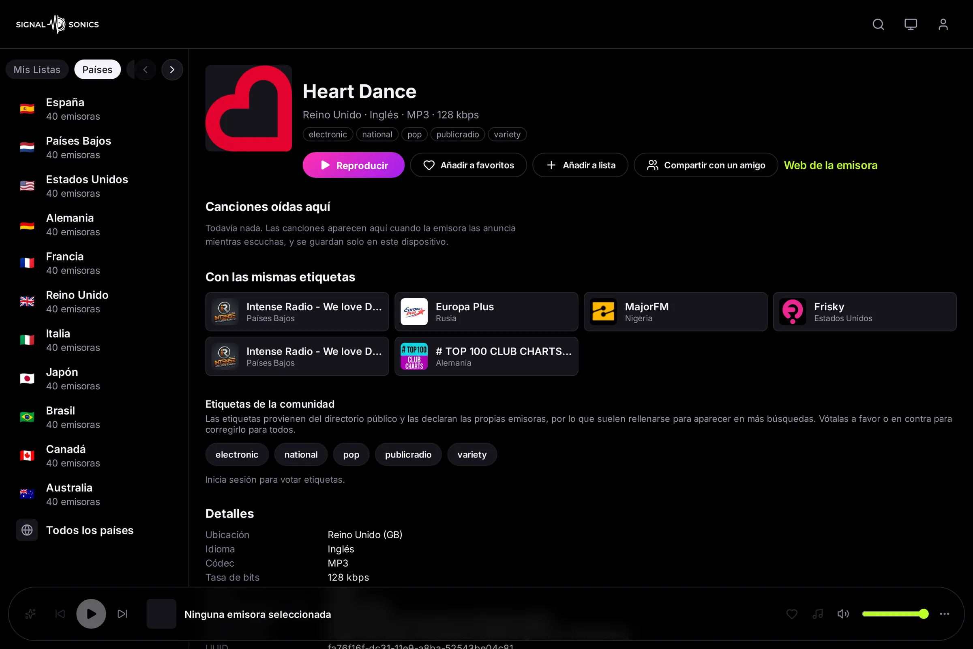Skip to previous station in player
Viewport: 973px width, 649px height.
[x=60, y=614]
